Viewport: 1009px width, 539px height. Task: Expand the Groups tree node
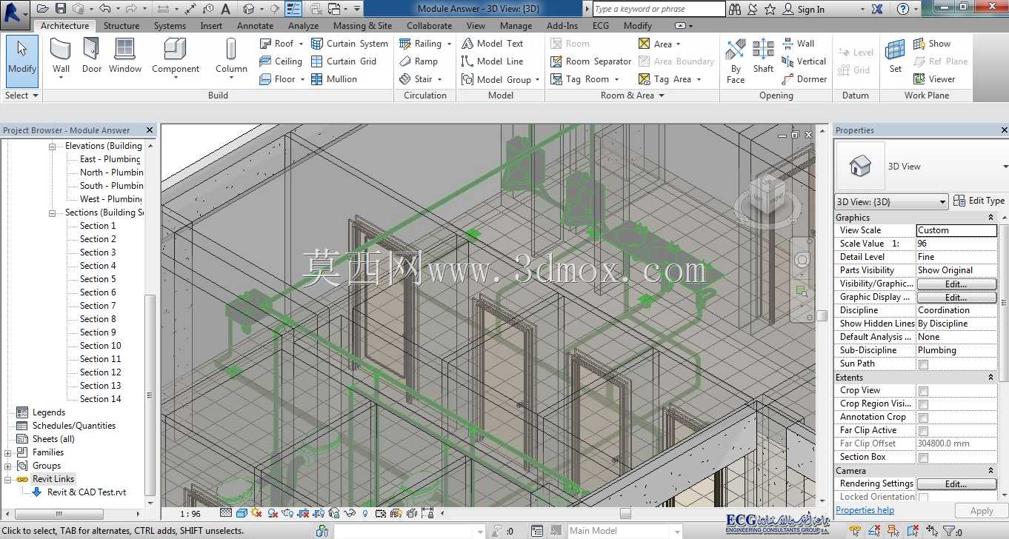click(8, 466)
